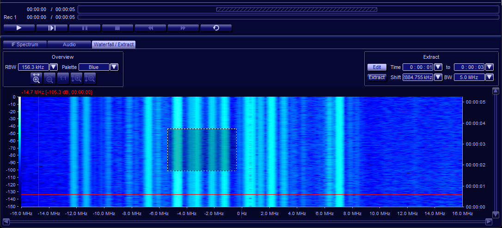Click the vertical zoom-in icon

pos(76,78)
